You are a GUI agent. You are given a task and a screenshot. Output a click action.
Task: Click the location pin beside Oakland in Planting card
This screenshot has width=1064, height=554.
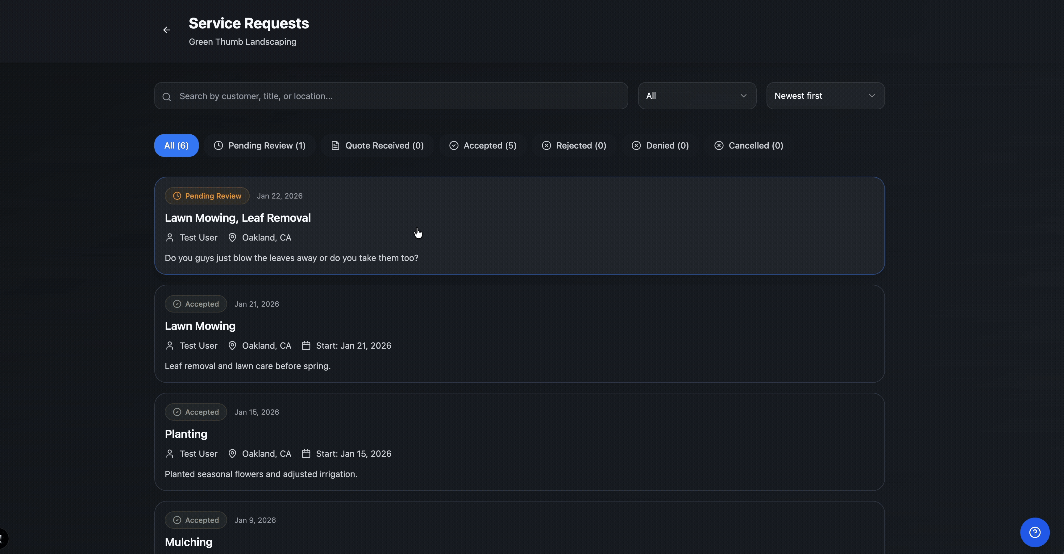point(232,454)
